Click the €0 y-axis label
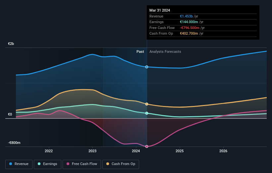272x173 pixels. (x=10, y=115)
